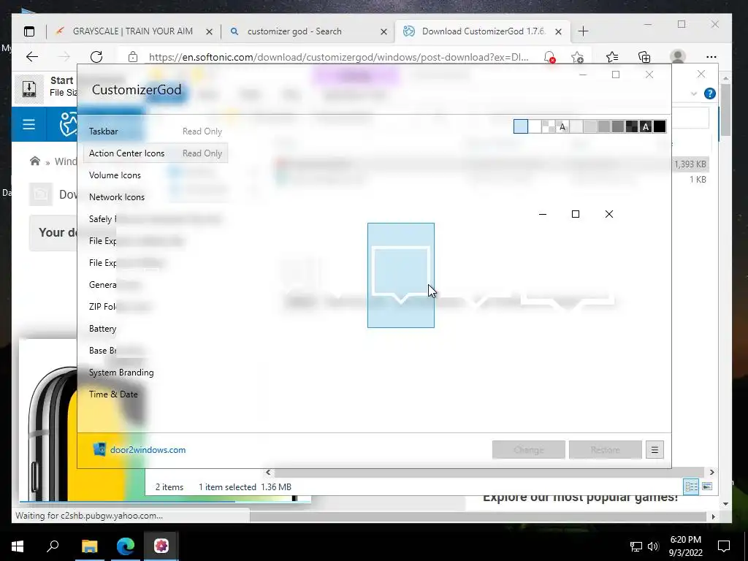The image size is (748, 561).
Task: Switch File Explorer to large icons view
Action: [x=707, y=486]
